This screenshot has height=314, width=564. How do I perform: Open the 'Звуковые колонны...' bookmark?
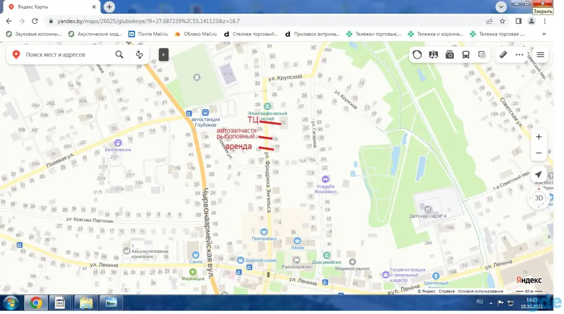coord(33,34)
